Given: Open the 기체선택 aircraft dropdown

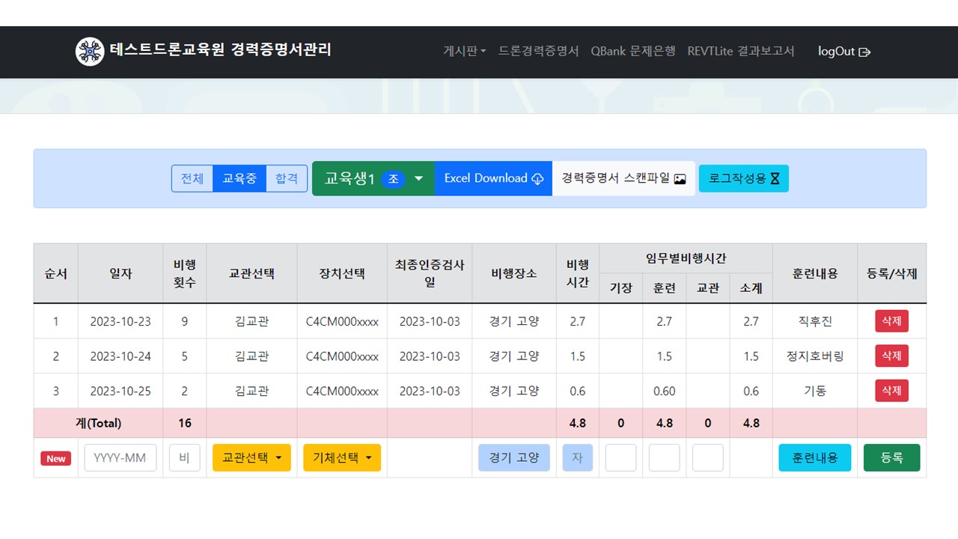Looking at the screenshot, I should [x=342, y=458].
